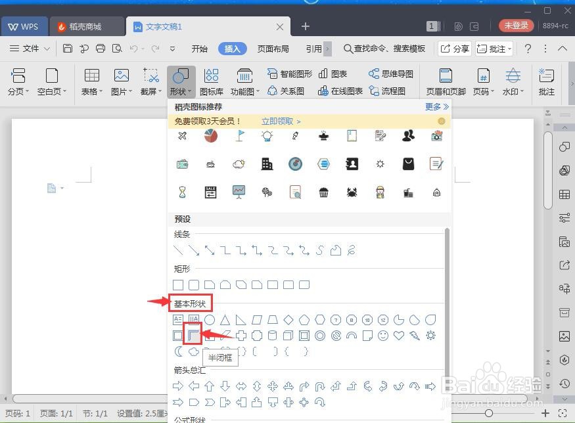Open the 图片 picture dropdown
This screenshot has height=423, width=575.
(122, 82)
